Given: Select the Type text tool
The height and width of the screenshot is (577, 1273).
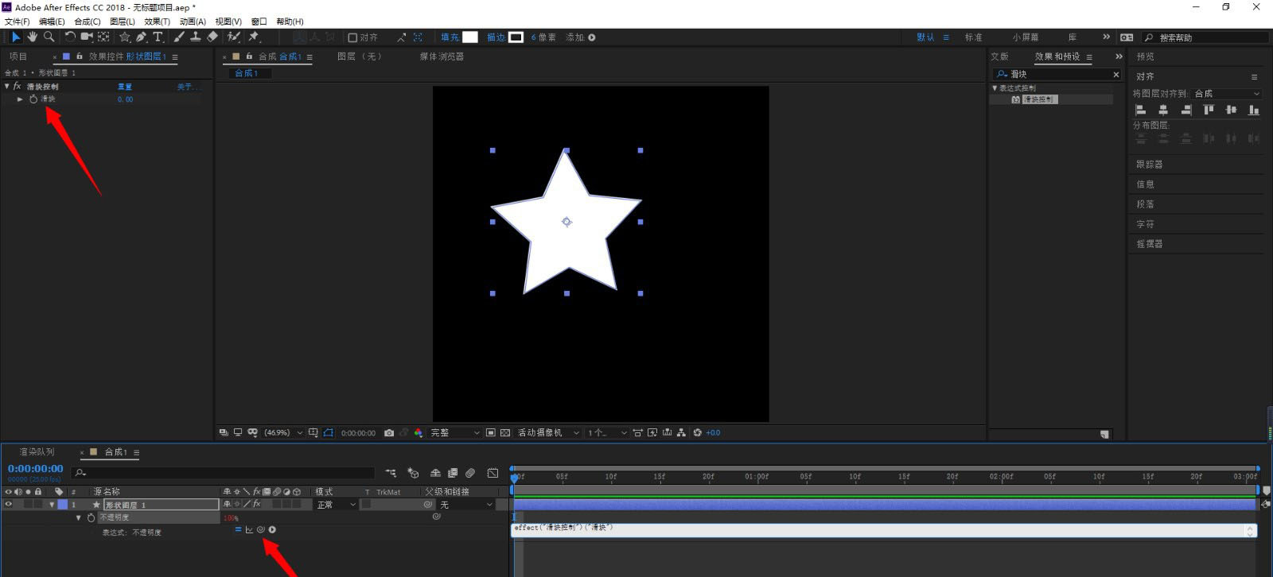Looking at the screenshot, I should tap(158, 37).
